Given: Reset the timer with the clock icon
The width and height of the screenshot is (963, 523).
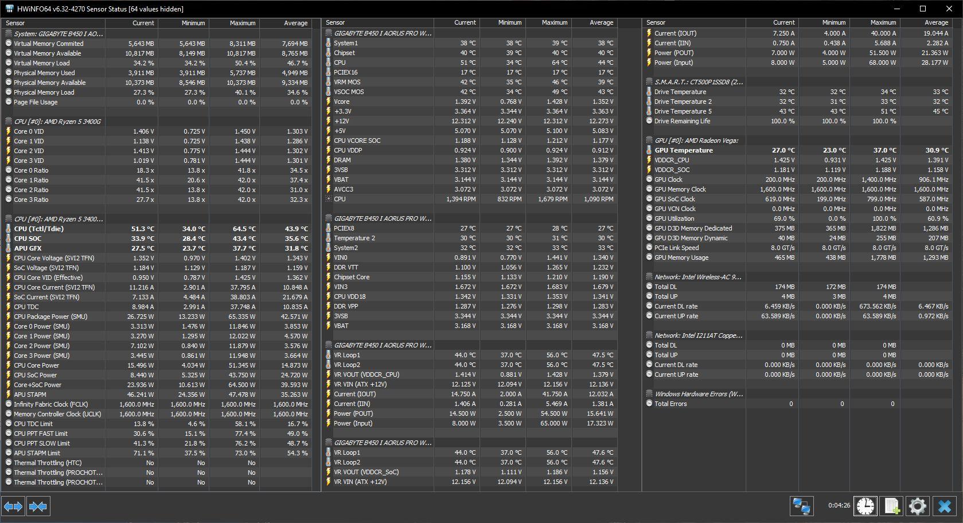Looking at the screenshot, I should tap(865, 506).
